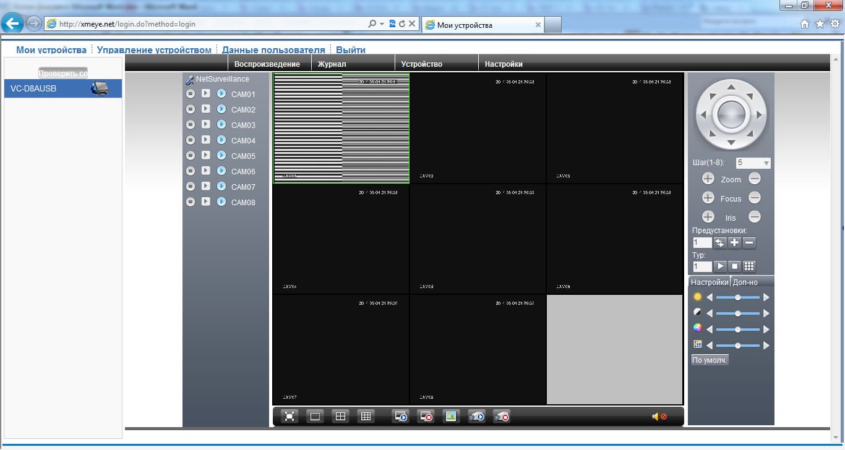Viewport: 845px width, 450px height.
Task: Close the Iris with its minus button
Action: click(755, 217)
